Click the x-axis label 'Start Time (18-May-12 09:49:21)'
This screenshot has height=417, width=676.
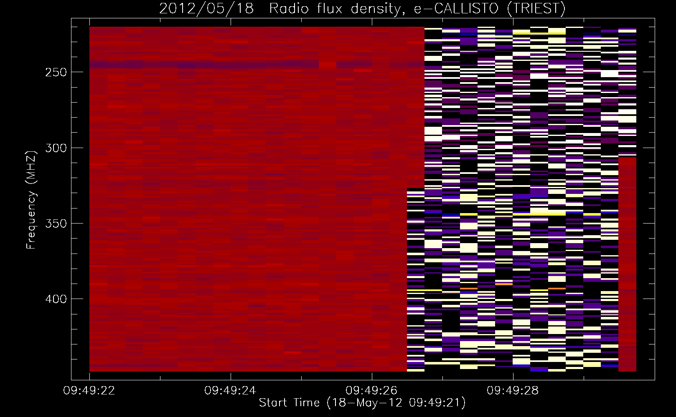[x=362, y=403]
